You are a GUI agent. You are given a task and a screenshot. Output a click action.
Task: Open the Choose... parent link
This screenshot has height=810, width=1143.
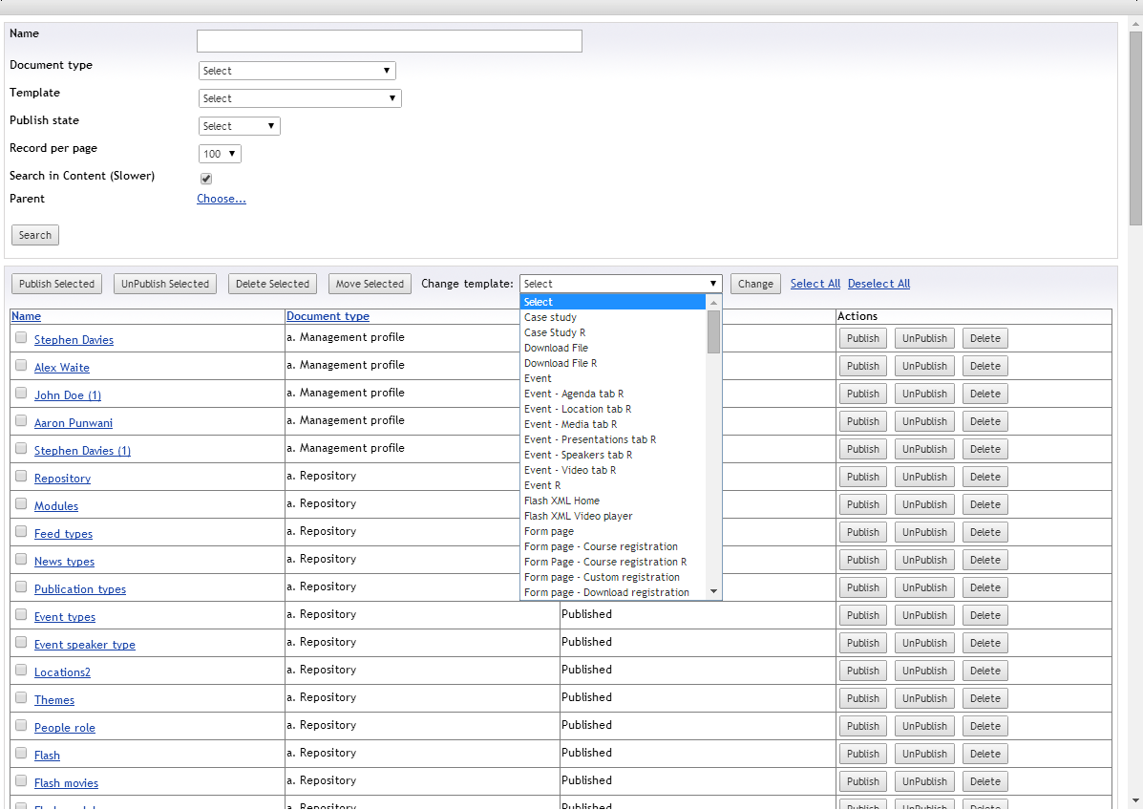click(x=222, y=199)
